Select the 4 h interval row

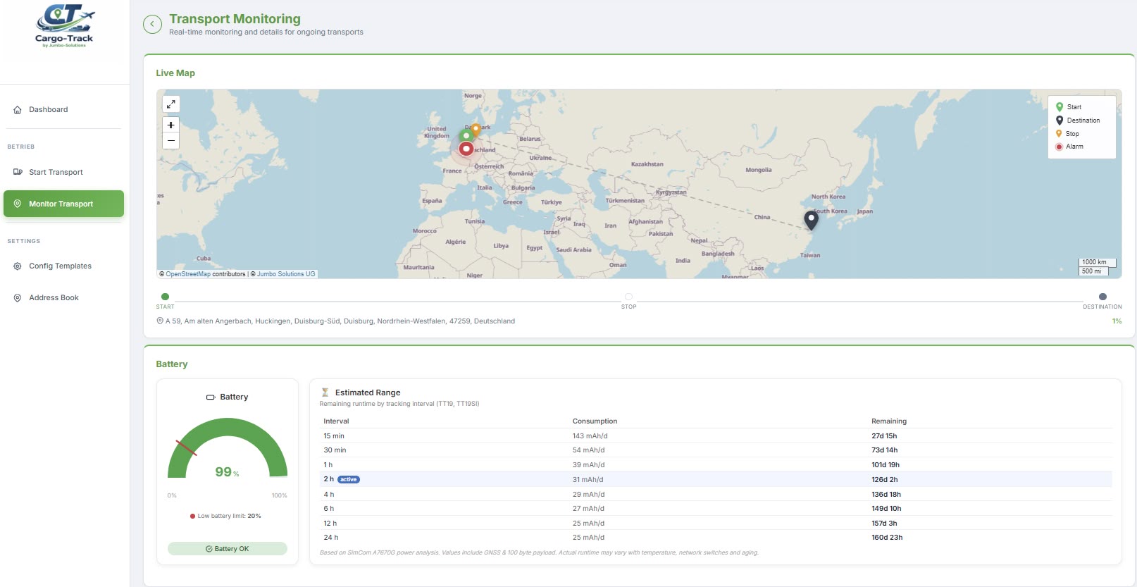coord(716,495)
